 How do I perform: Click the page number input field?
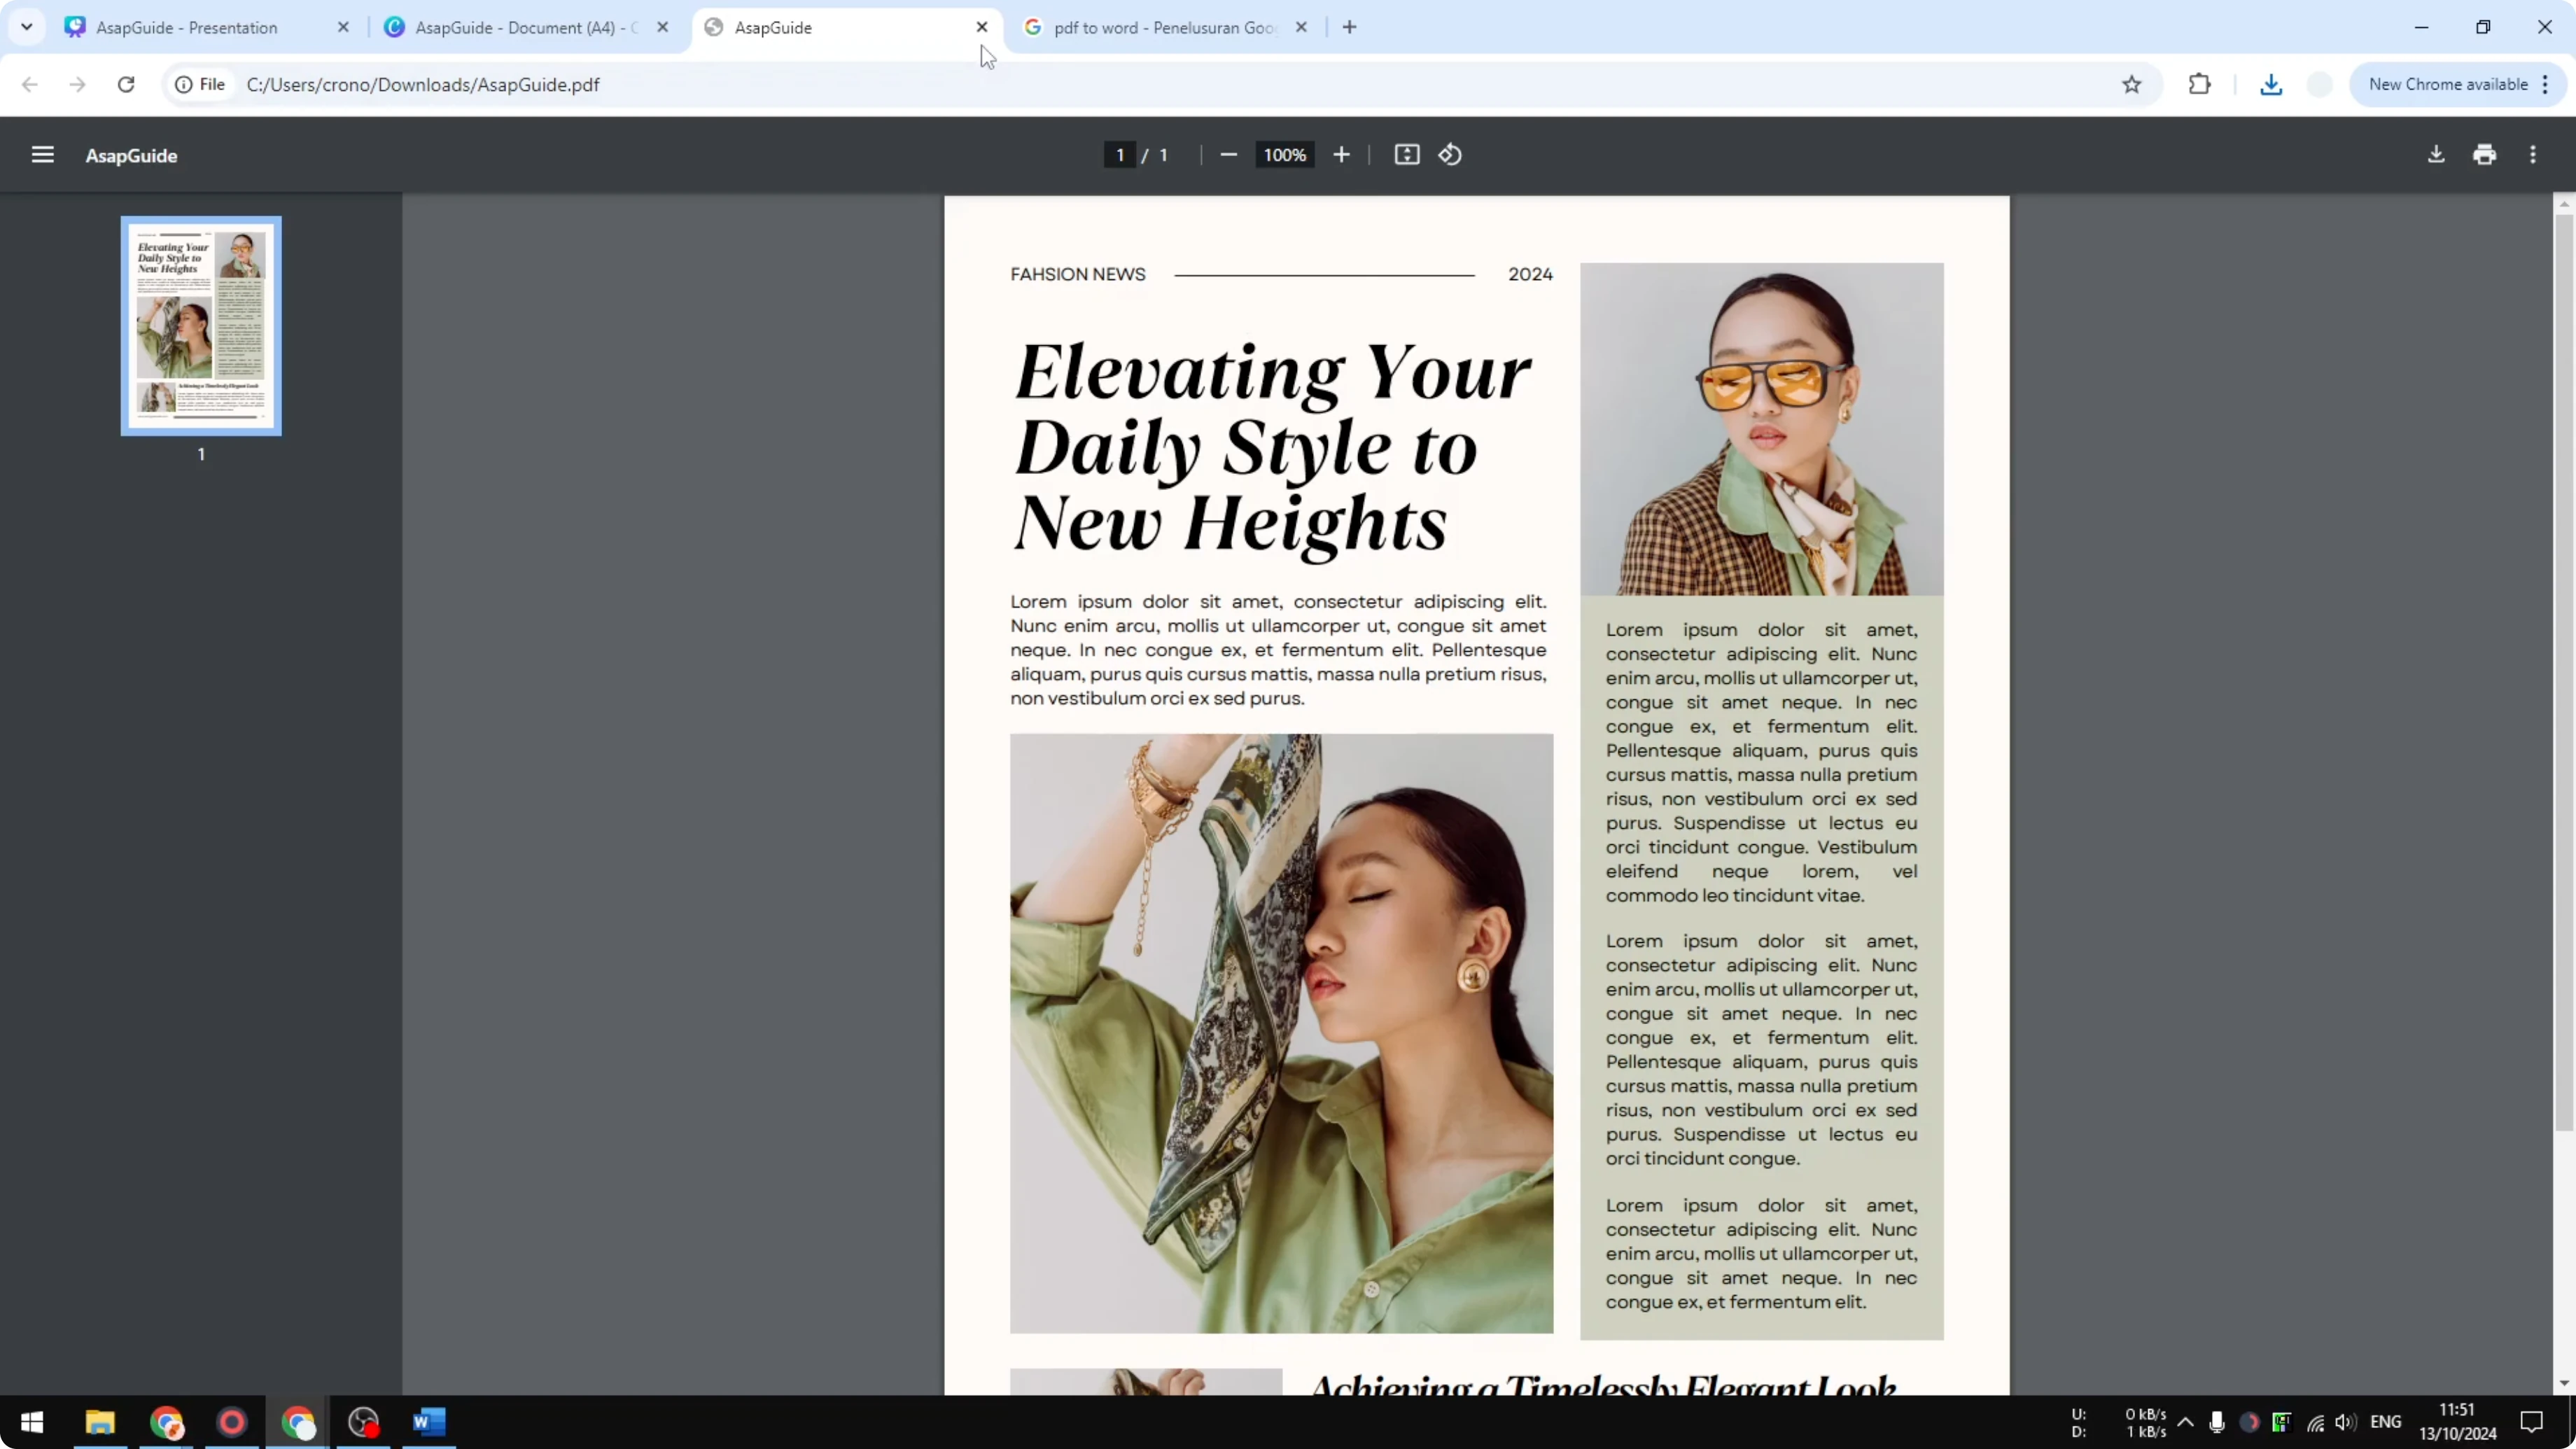(1118, 155)
